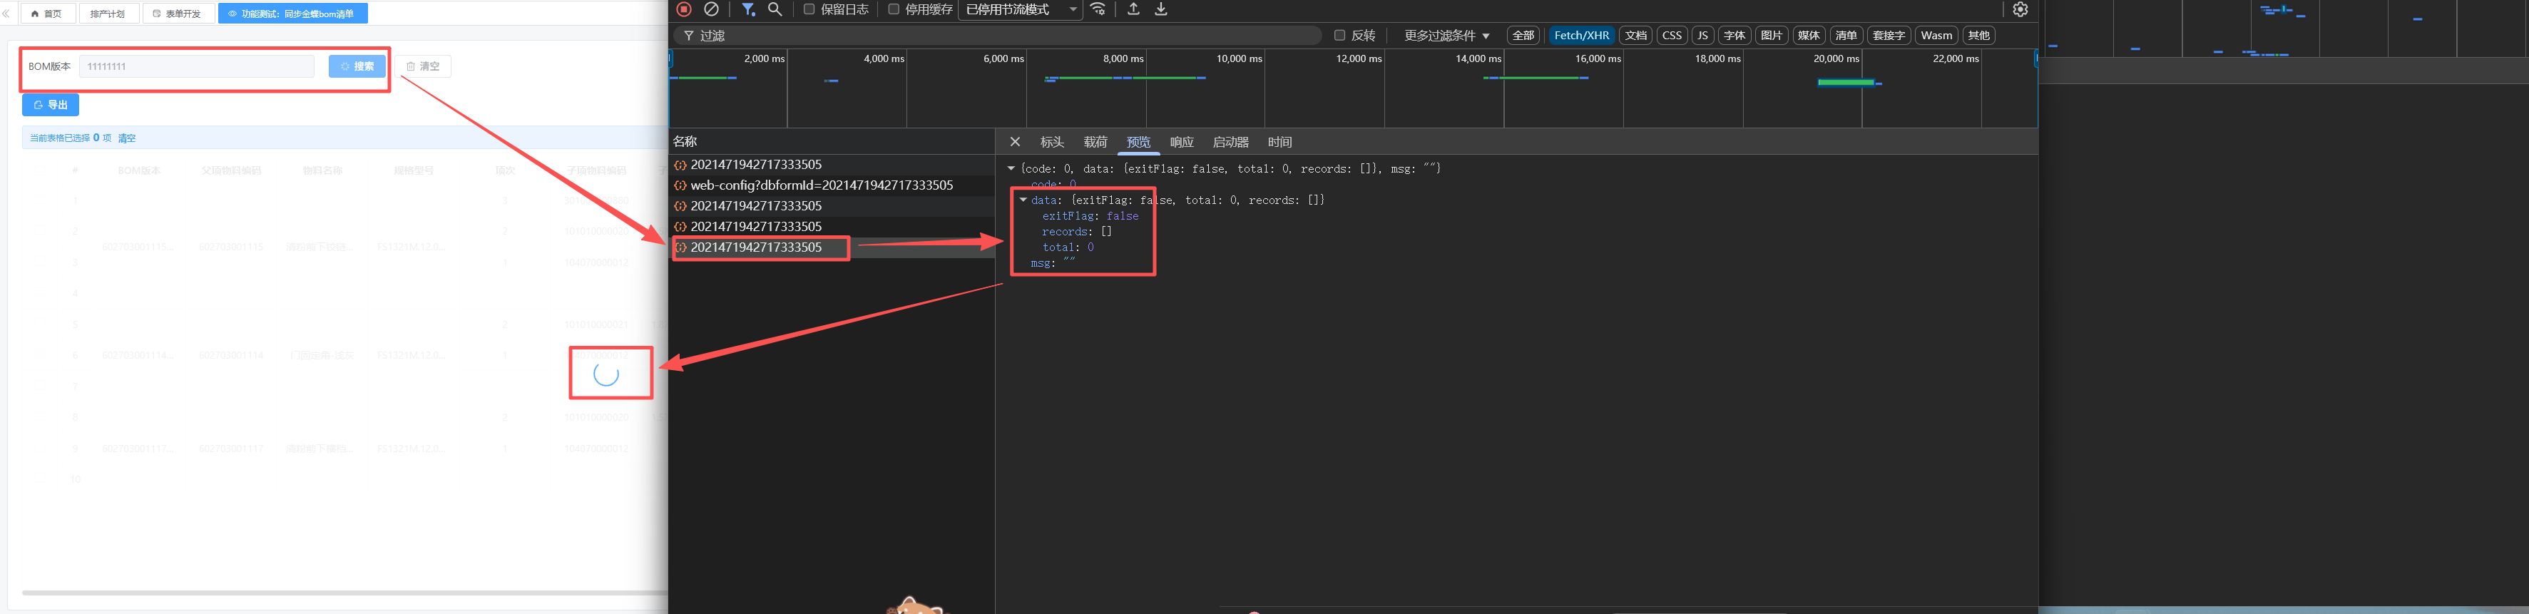The image size is (2529, 614).
Task: Check the 反转 filter checkbox
Action: 1339,36
